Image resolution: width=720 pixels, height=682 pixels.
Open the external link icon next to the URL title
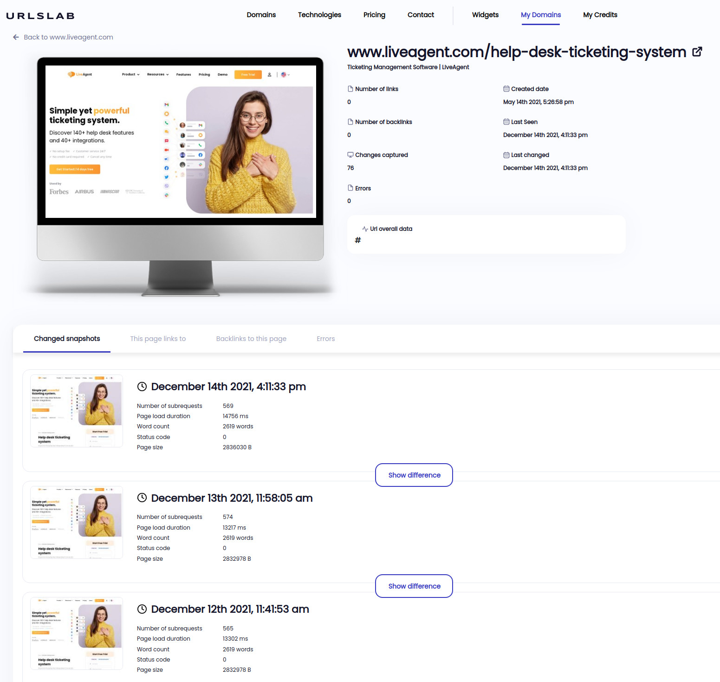(697, 52)
